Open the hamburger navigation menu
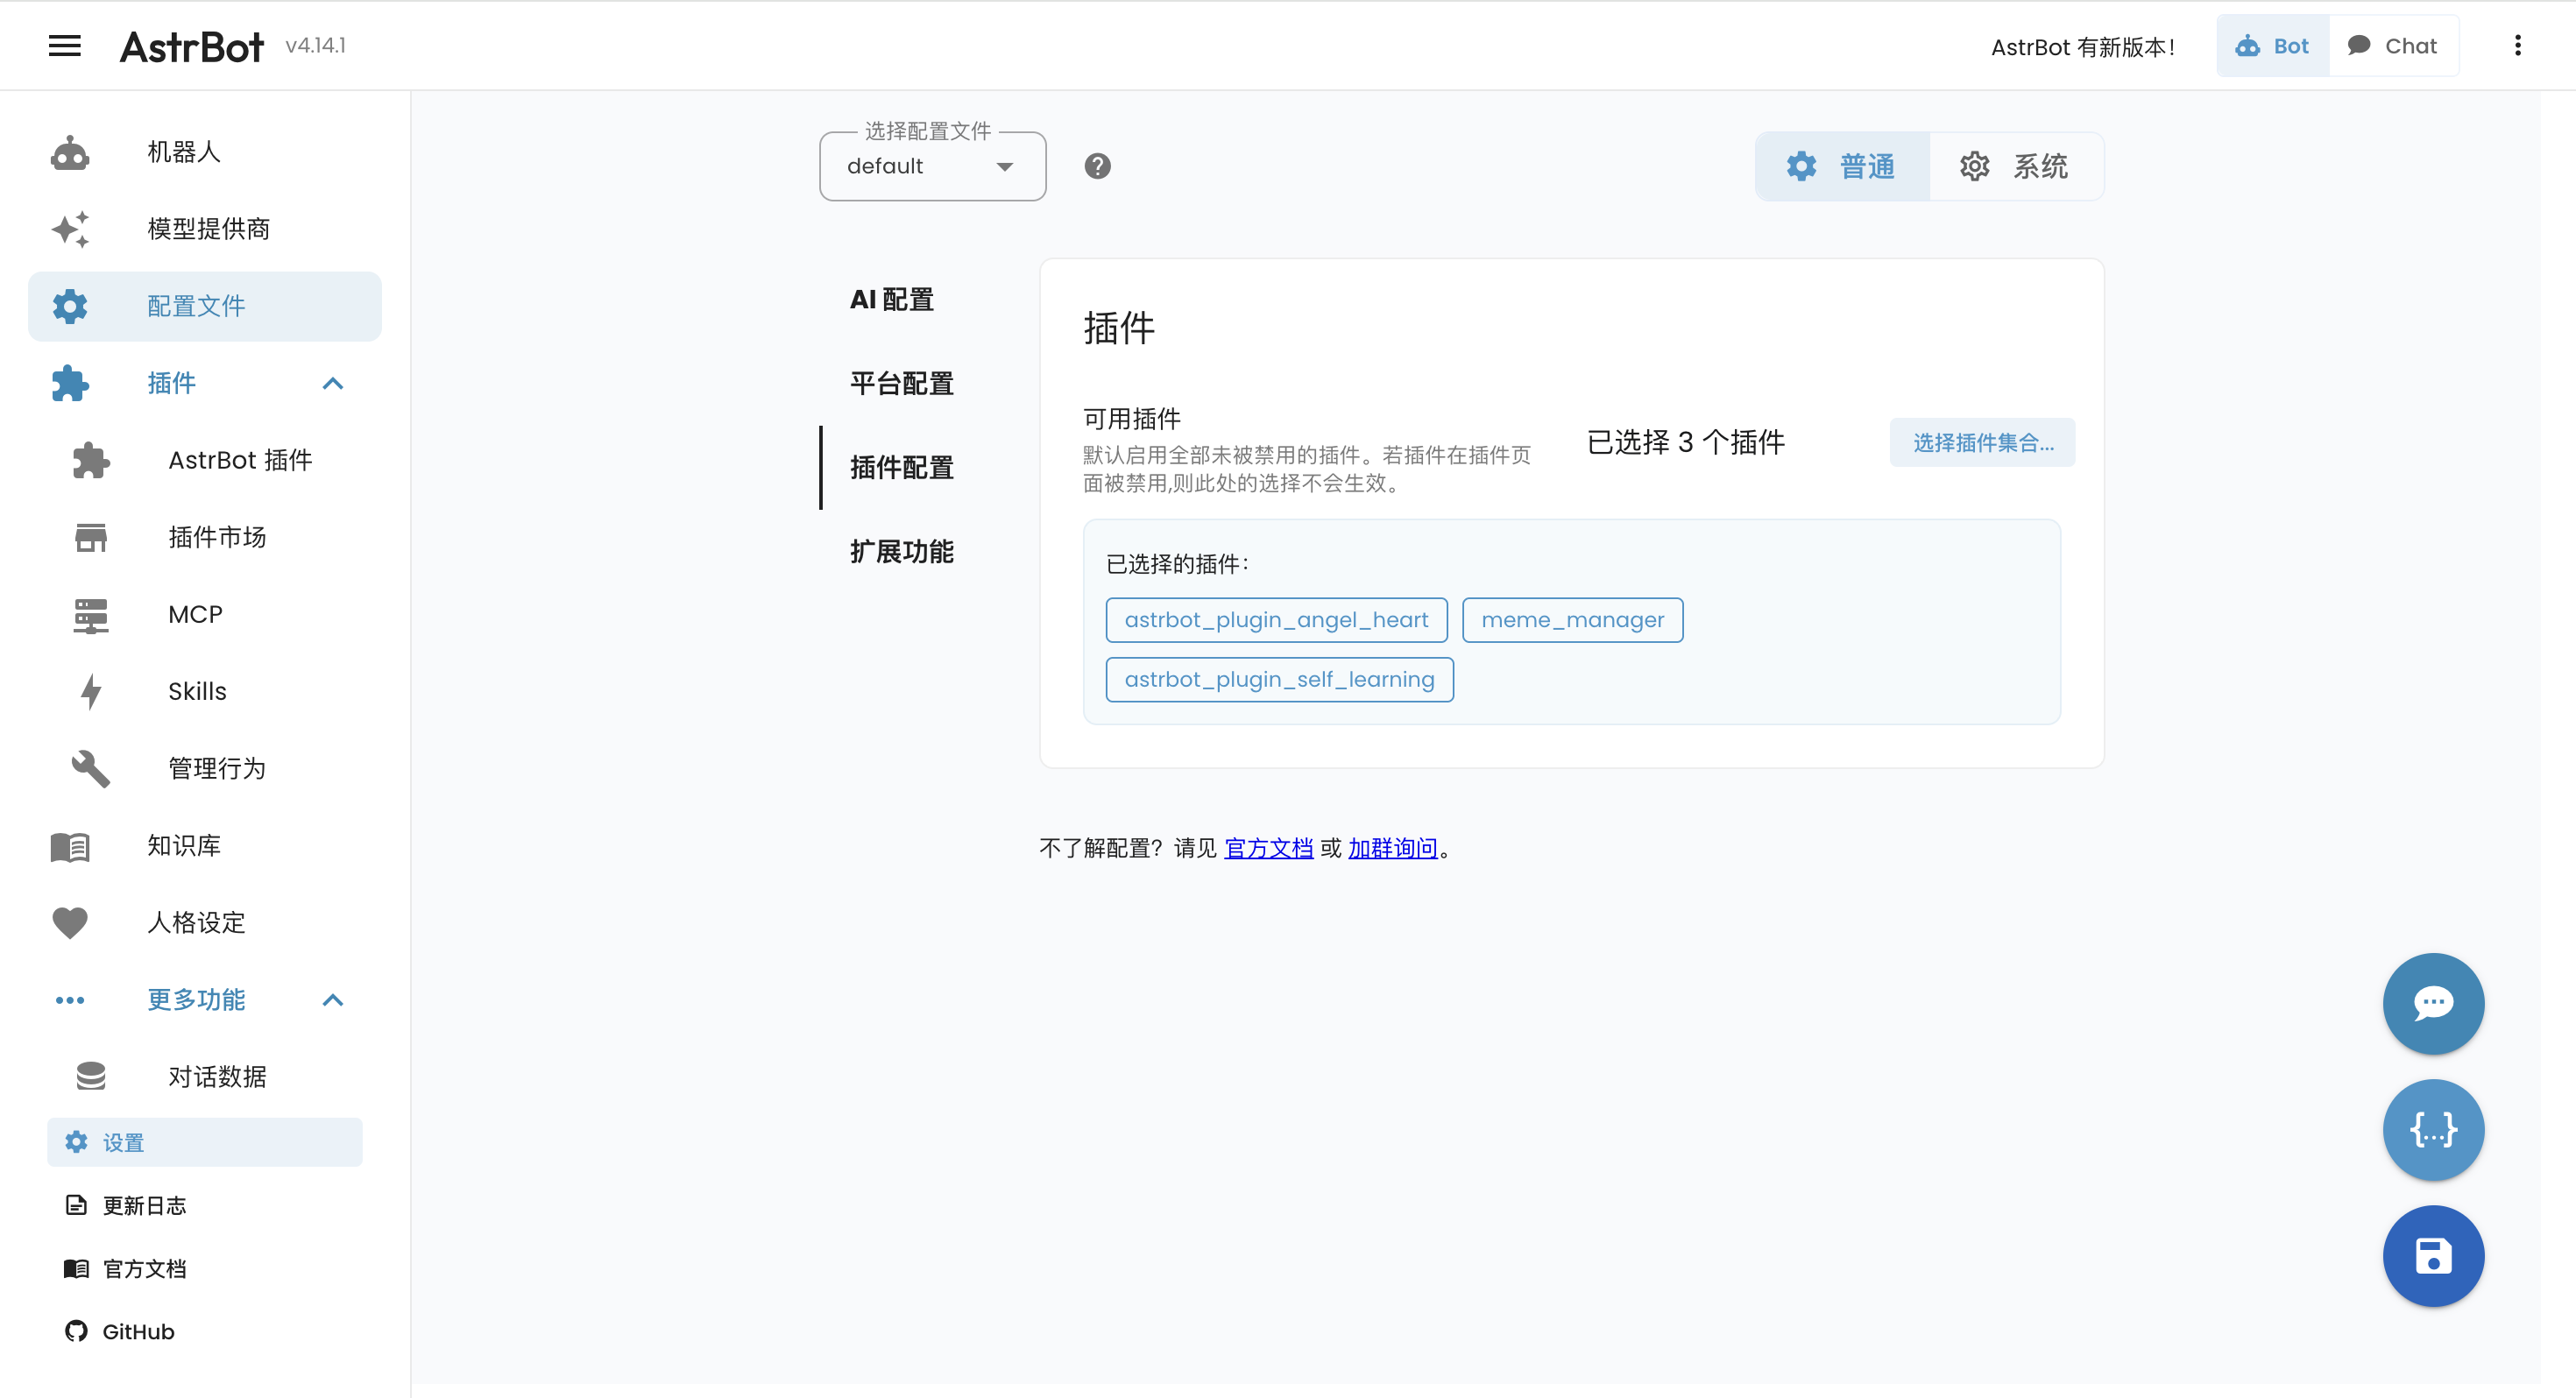Viewport: 2576px width, 1398px height. pos(64,45)
